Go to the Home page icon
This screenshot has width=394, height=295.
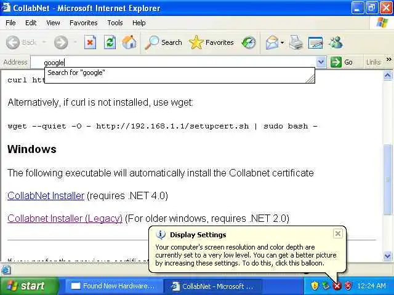(129, 42)
